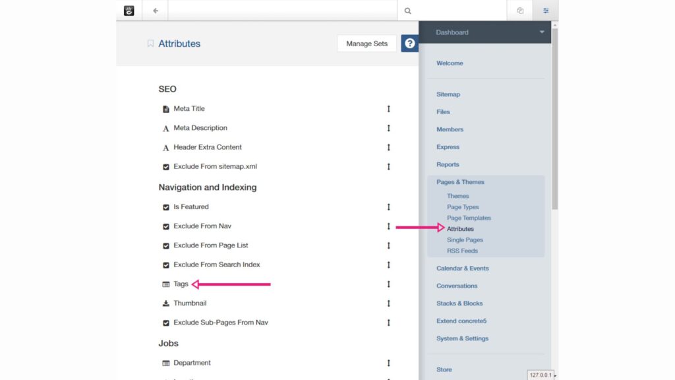675x380 pixels.
Task: Open the Thumbnail attribute
Action: coord(190,303)
